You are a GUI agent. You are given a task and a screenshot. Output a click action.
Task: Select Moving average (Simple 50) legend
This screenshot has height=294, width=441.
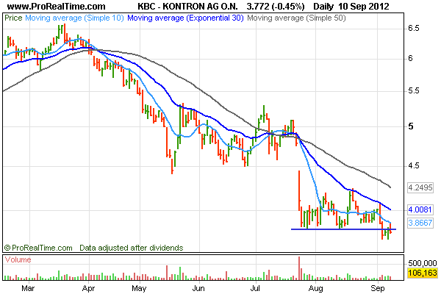click(x=296, y=18)
